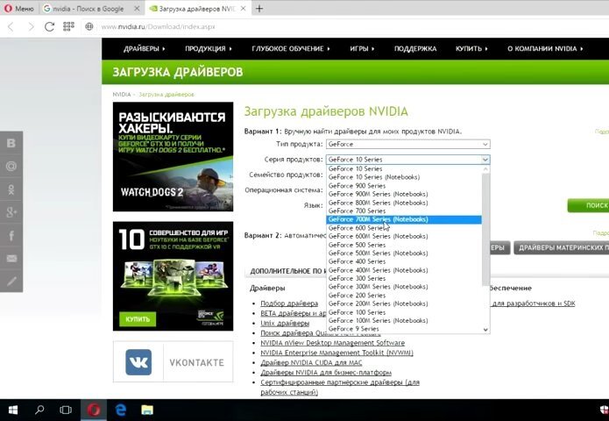Click the dropdown list scrollbar thumb

coord(485,229)
